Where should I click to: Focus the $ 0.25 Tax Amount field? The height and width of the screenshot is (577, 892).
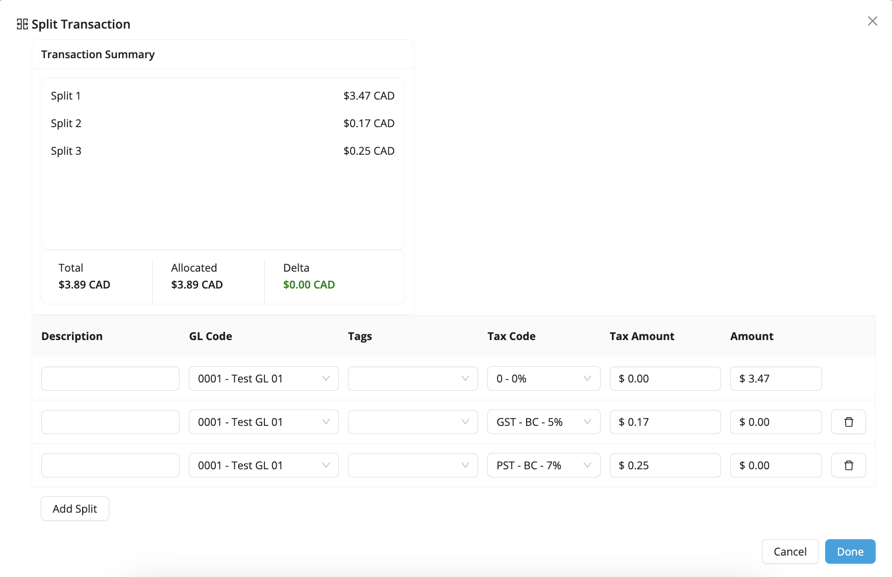pos(665,465)
